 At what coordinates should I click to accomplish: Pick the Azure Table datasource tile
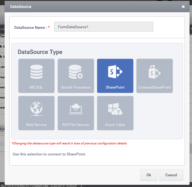[115, 113]
